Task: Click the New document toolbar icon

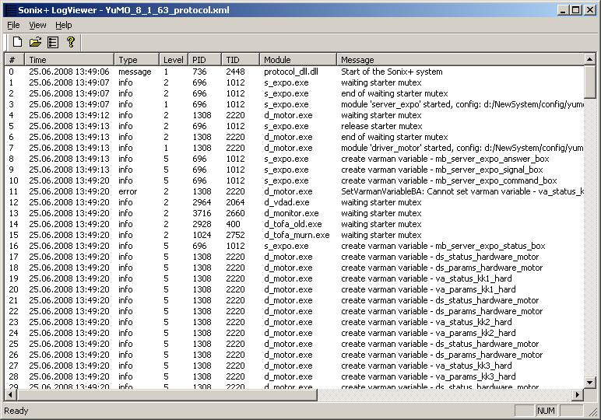Action: [17, 42]
